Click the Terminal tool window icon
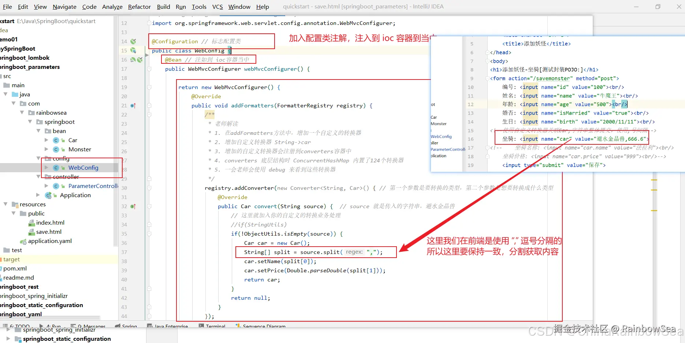 [x=201, y=325]
